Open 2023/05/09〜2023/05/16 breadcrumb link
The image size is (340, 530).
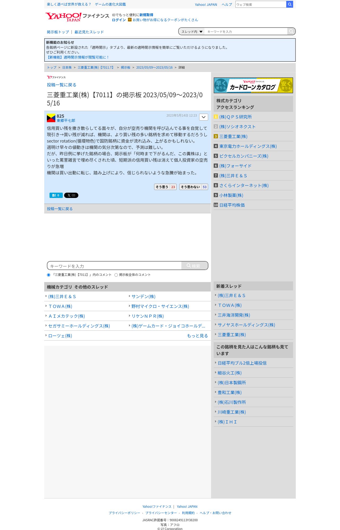tap(154, 68)
